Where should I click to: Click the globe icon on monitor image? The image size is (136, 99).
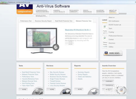coord(56,47)
